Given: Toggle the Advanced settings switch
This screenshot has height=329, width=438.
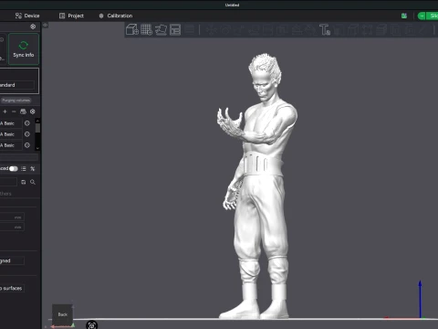Looking at the screenshot, I should pyautogui.click(x=14, y=168).
